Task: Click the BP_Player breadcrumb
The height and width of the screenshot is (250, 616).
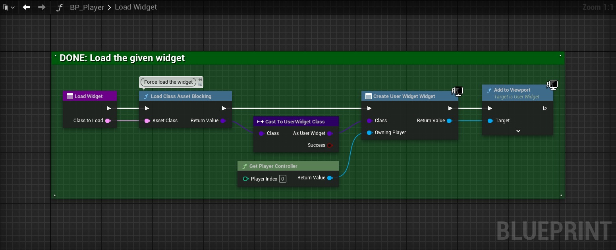Action: tap(87, 7)
